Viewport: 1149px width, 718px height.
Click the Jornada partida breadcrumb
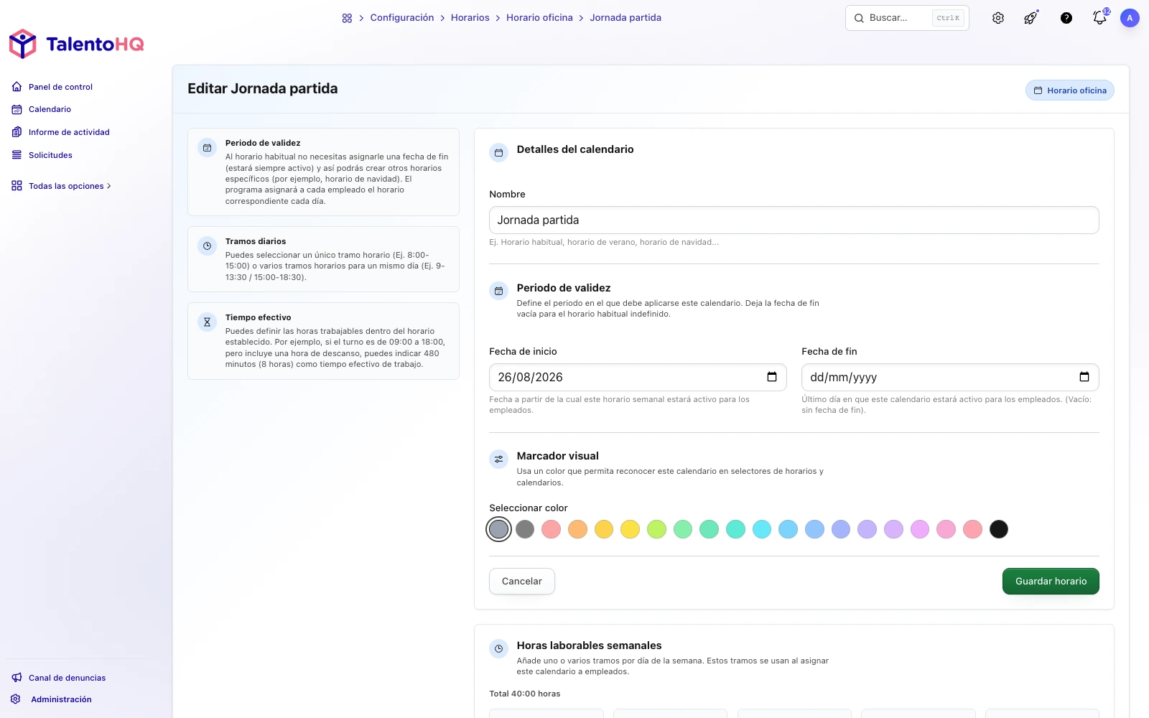tap(625, 18)
